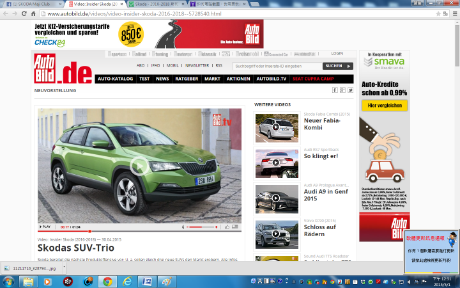Open the TEST menu item
Viewport: 460px width, 288px height.
pos(144,79)
